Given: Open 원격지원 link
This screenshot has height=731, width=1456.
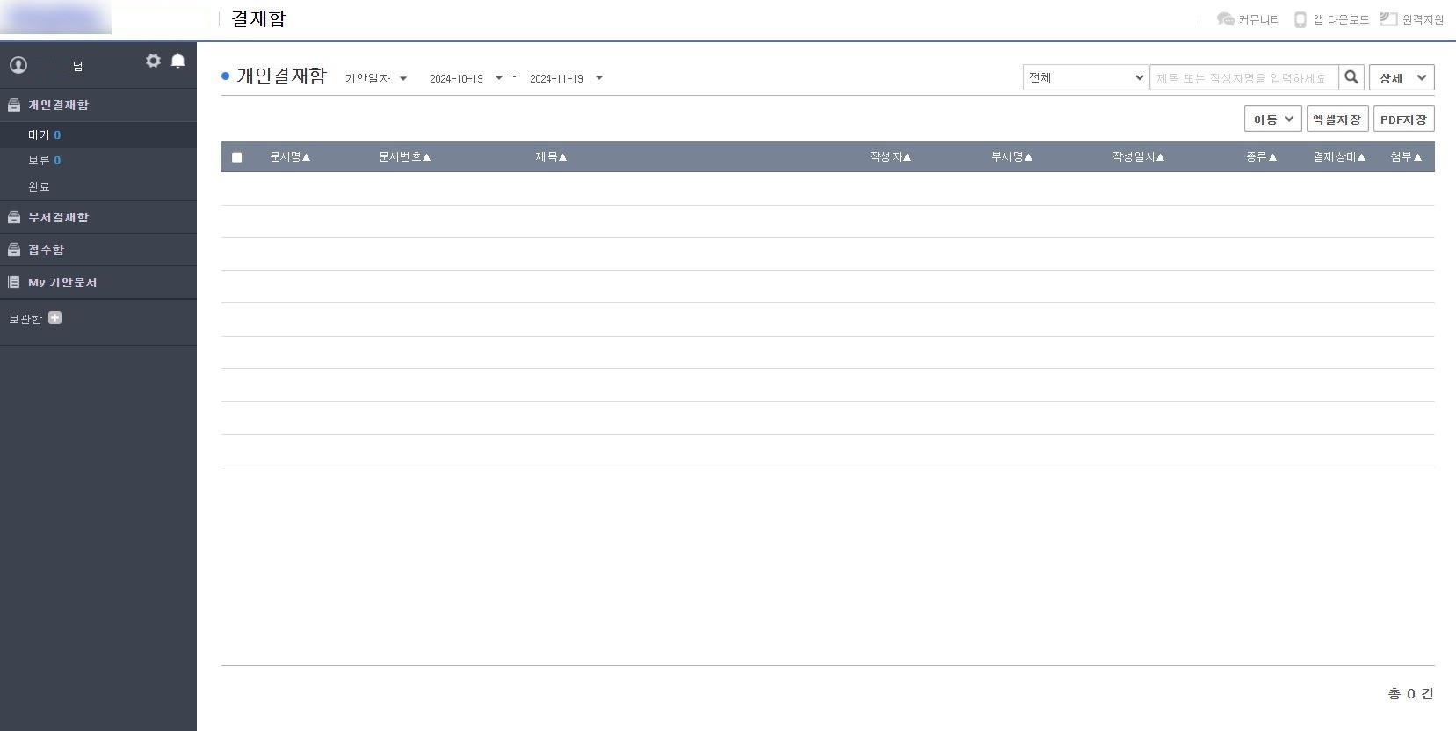Looking at the screenshot, I should click(x=1423, y=19).
